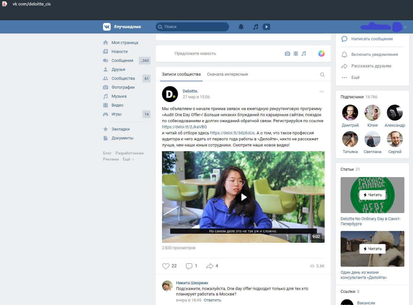Expand post options chevron on Deloitte post
413x305 pixels.
(x=321, y=92)
